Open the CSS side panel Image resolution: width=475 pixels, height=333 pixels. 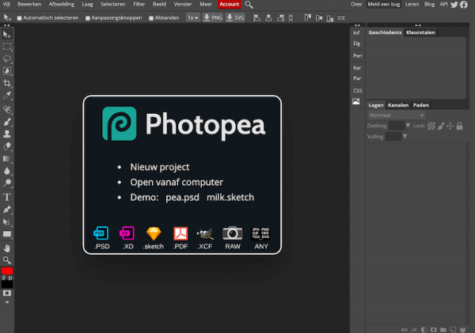(358, 90)
